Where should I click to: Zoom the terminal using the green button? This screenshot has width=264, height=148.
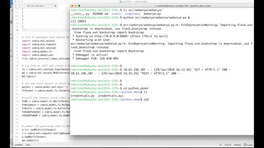pyautogui.click(x=79, y=6)
